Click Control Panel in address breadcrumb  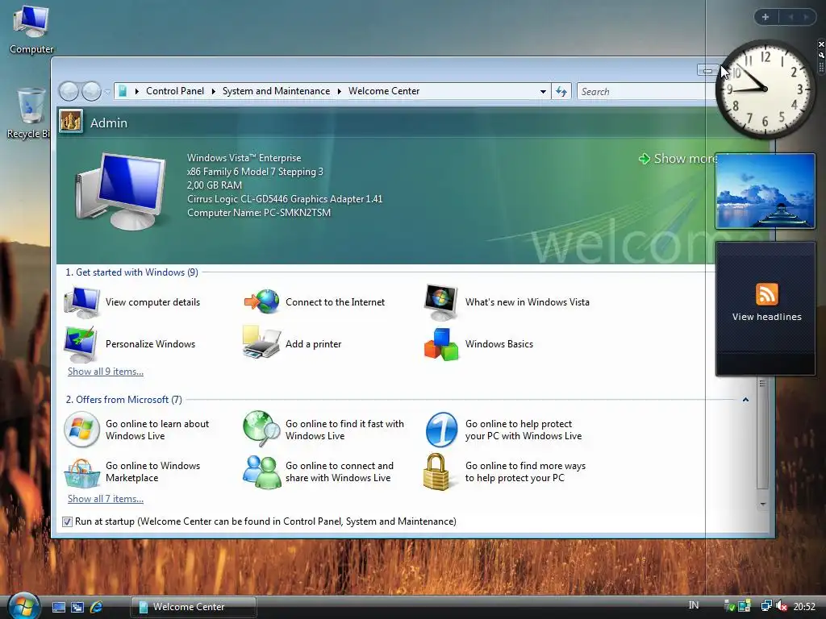pos(175,91)
